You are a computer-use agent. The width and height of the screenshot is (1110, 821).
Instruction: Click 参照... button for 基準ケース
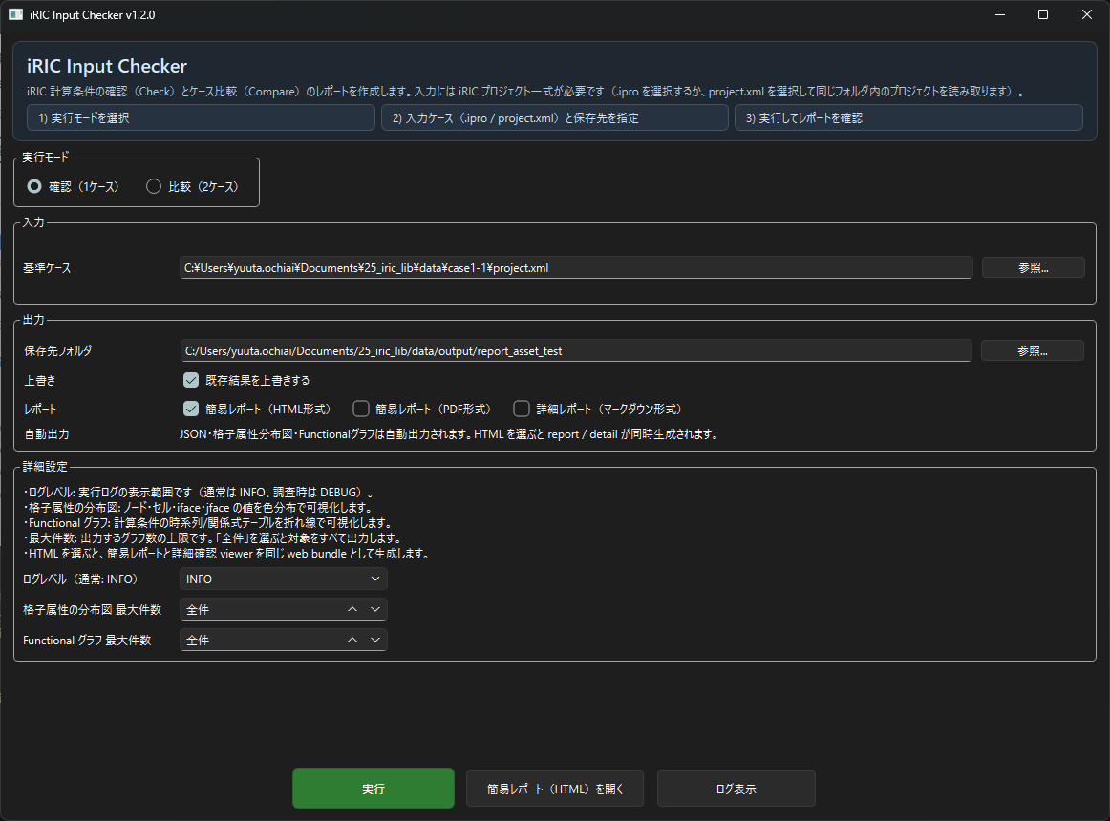point(1033,267)
